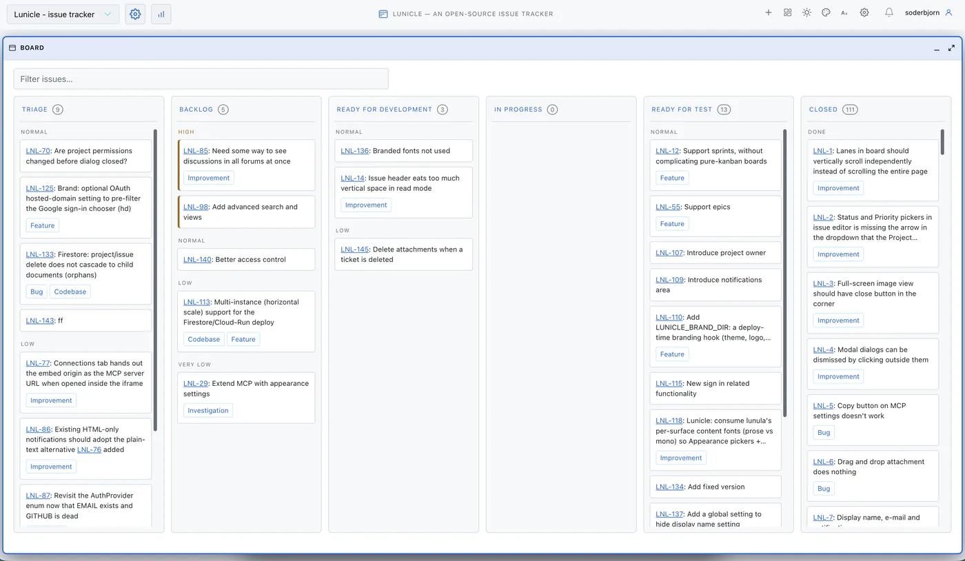Open issue link LNL-4
Screen dimensions: 965x561
tap(823, 349)
